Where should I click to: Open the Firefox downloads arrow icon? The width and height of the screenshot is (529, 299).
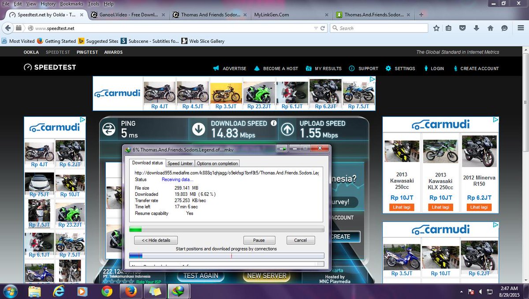coord(477,28)
